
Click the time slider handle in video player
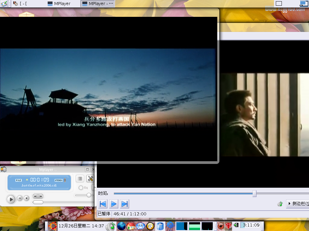[x=254, y=193]
